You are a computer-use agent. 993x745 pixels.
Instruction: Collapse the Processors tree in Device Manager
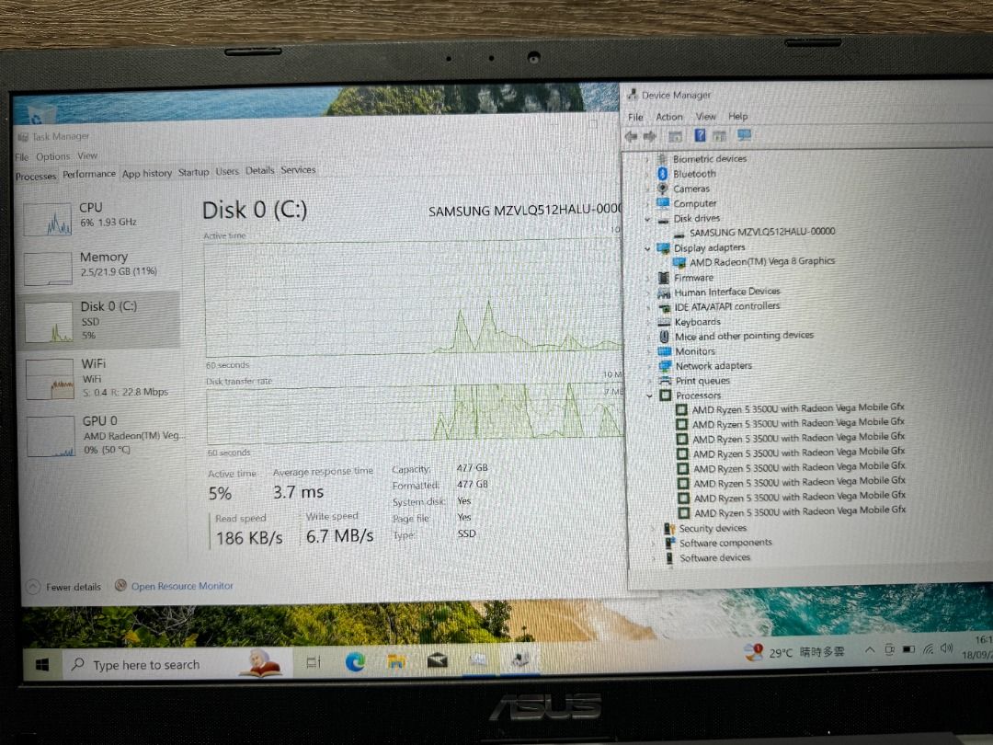(x=648, y=395)
